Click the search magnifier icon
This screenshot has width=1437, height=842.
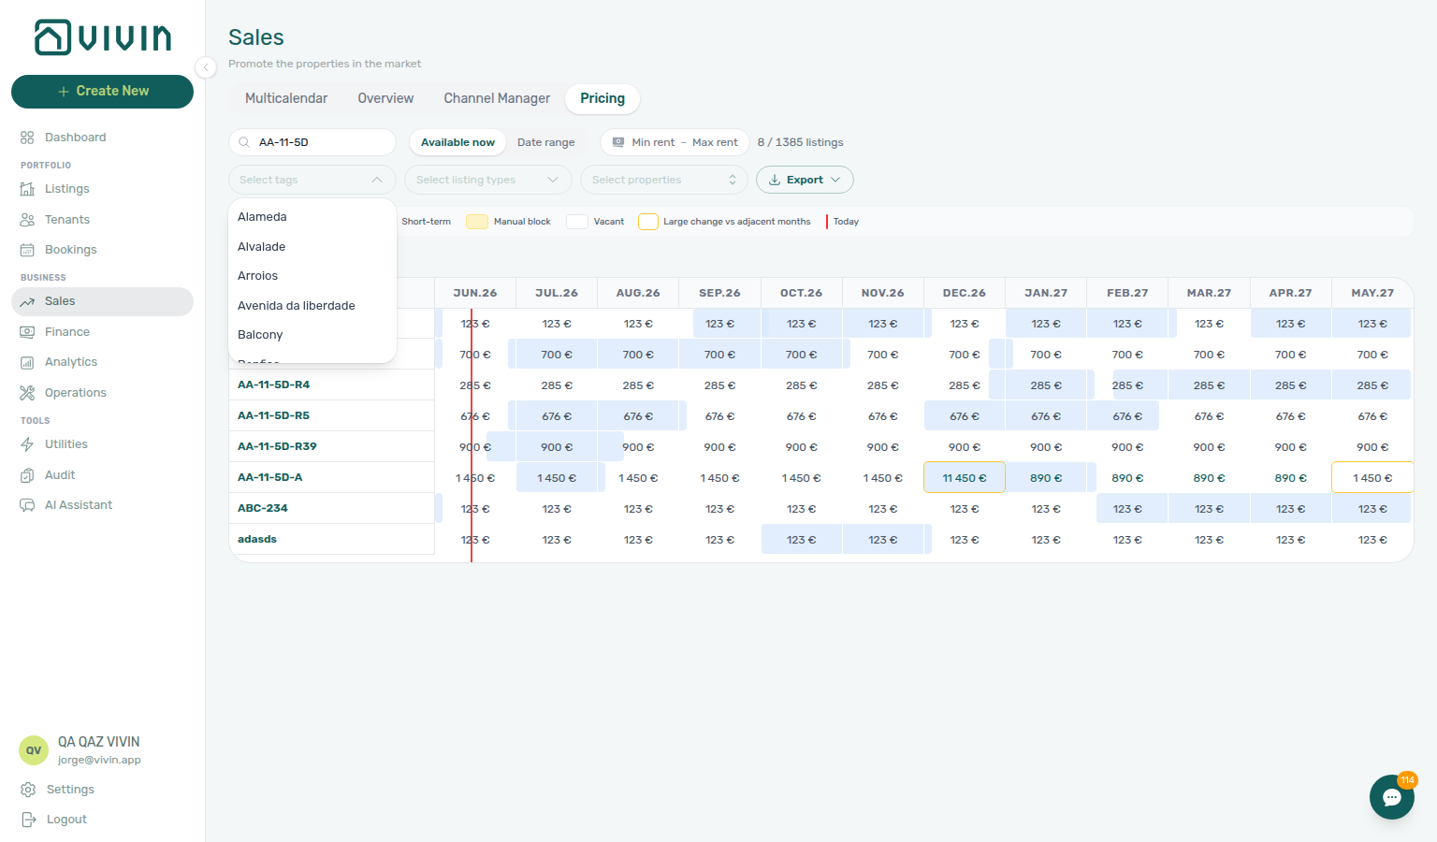[244, 142]
